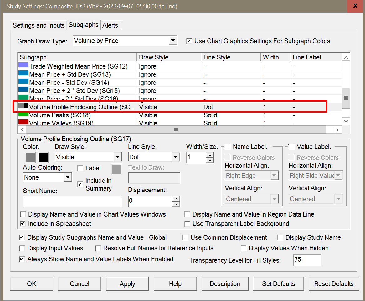Click the Short Name text field
The image size is (365, 301).
click(x=72, y=202)
